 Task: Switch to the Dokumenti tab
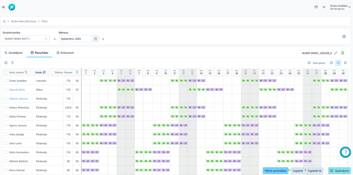tap(65, 53)
